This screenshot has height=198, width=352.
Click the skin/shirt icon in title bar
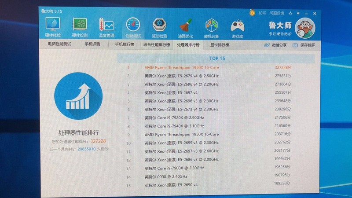pyautogui.click(x=290, y=13)
